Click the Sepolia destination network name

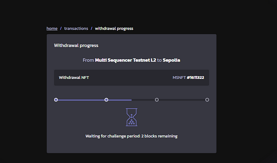click(171, 60)
